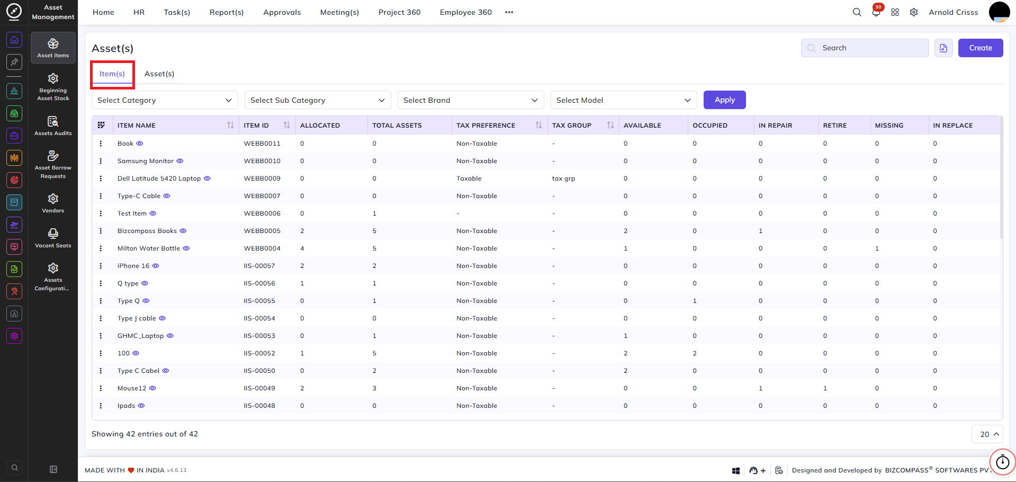1016x482 pixels.
Task: Switch to the Asset(s) tab
Action: click(159, 74)
